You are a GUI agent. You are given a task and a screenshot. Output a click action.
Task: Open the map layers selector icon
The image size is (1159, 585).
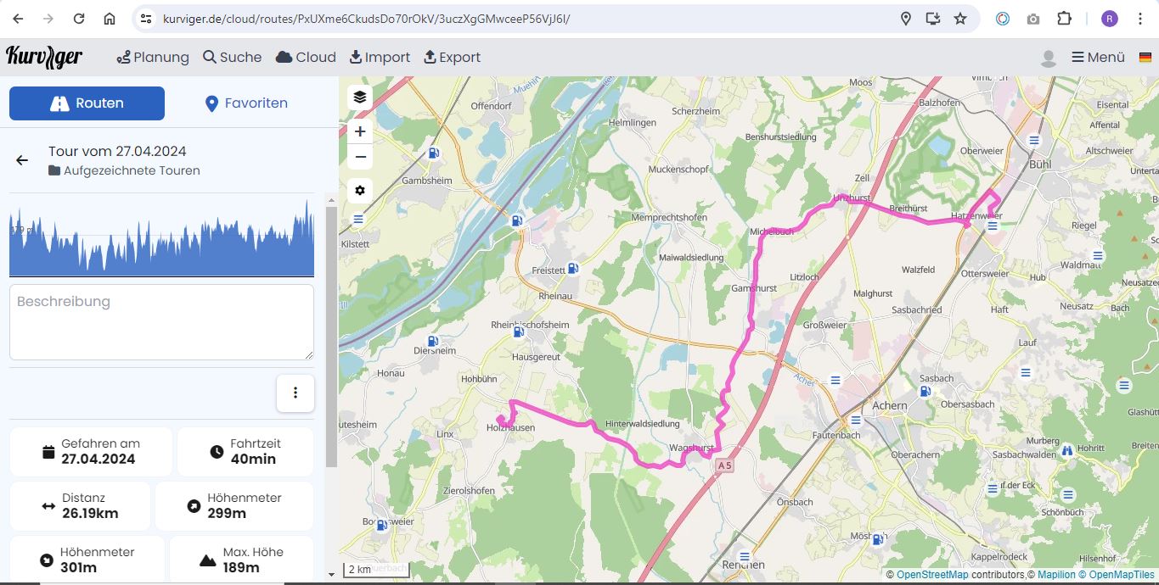(360, 97)
